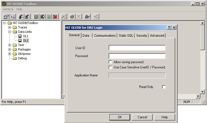Collapse the Data Links tree node
Image resolution: width=207 pixels, height=123 pixels.
point(9,32)
